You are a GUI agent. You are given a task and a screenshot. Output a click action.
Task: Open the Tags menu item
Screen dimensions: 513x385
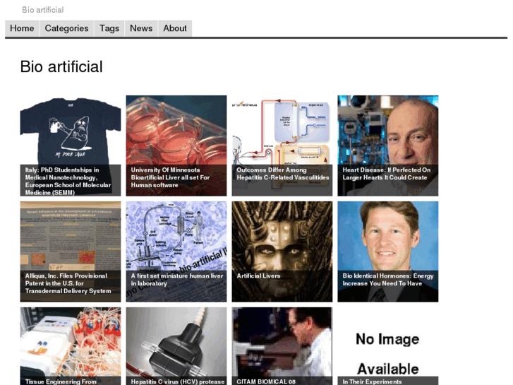[109, 28]
